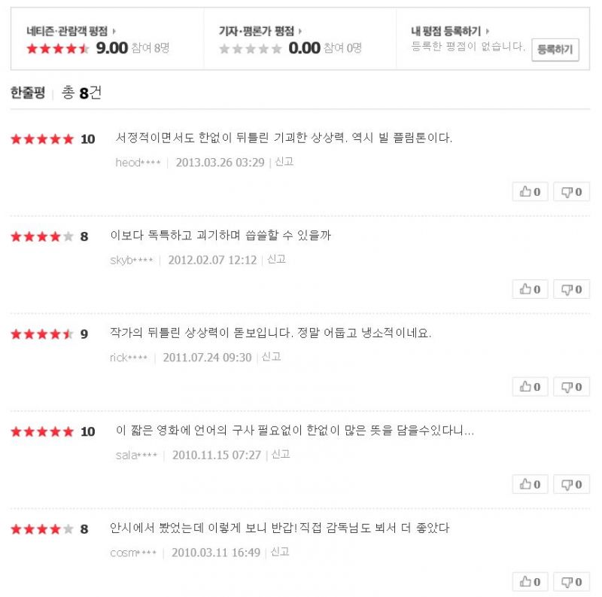Thumbs-up the skyb**** review

tap(530, 289)
